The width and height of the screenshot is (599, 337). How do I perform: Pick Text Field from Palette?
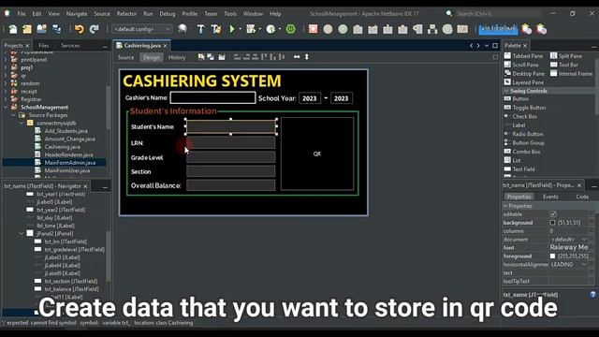click(x=519, y=169)
